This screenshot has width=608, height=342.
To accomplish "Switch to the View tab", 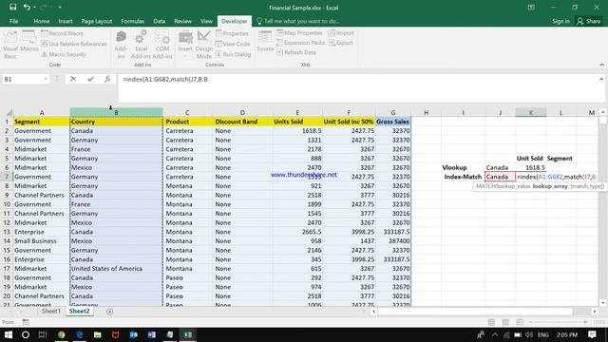I will [x=206, y=21].
